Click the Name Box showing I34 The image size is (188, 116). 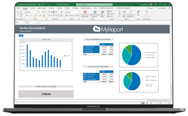click(x=21, y=22)
